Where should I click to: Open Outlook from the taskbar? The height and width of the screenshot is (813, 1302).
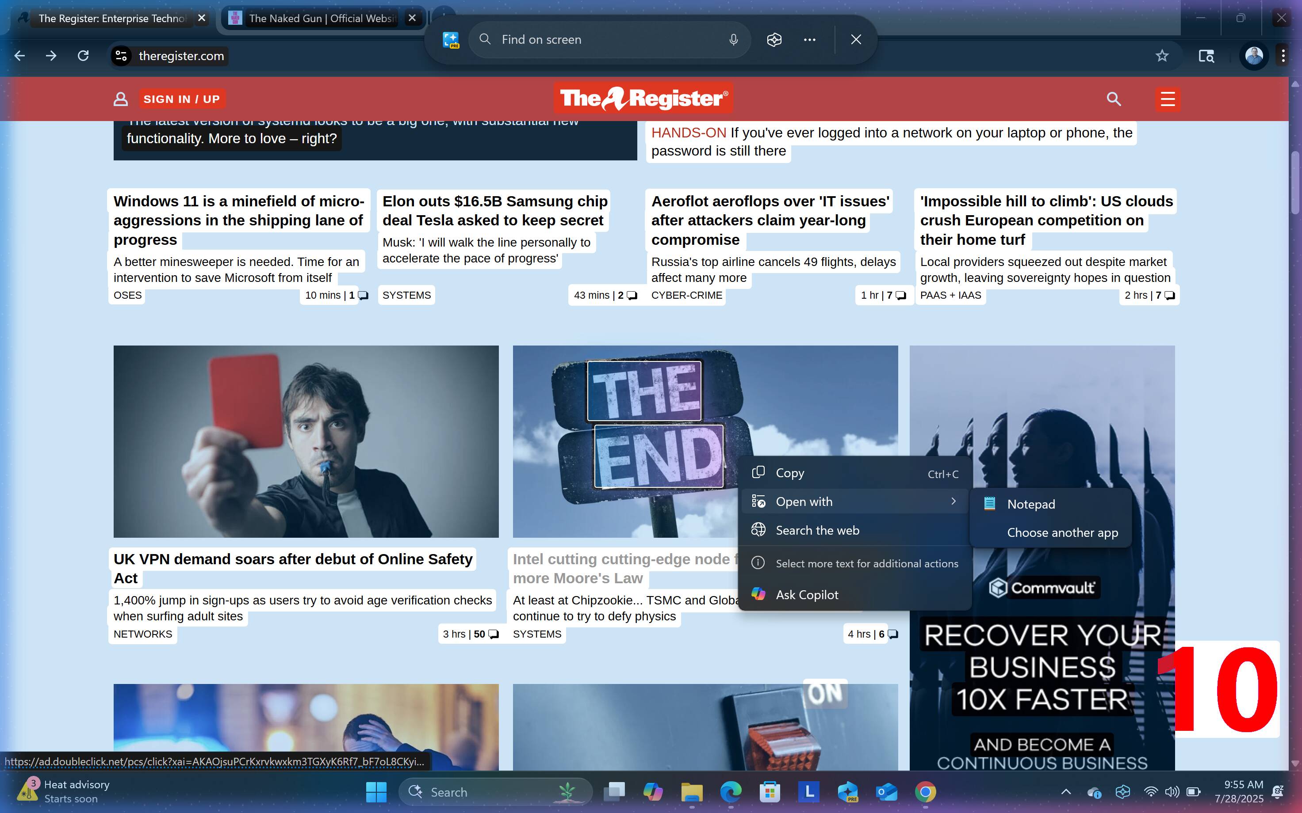886,792
